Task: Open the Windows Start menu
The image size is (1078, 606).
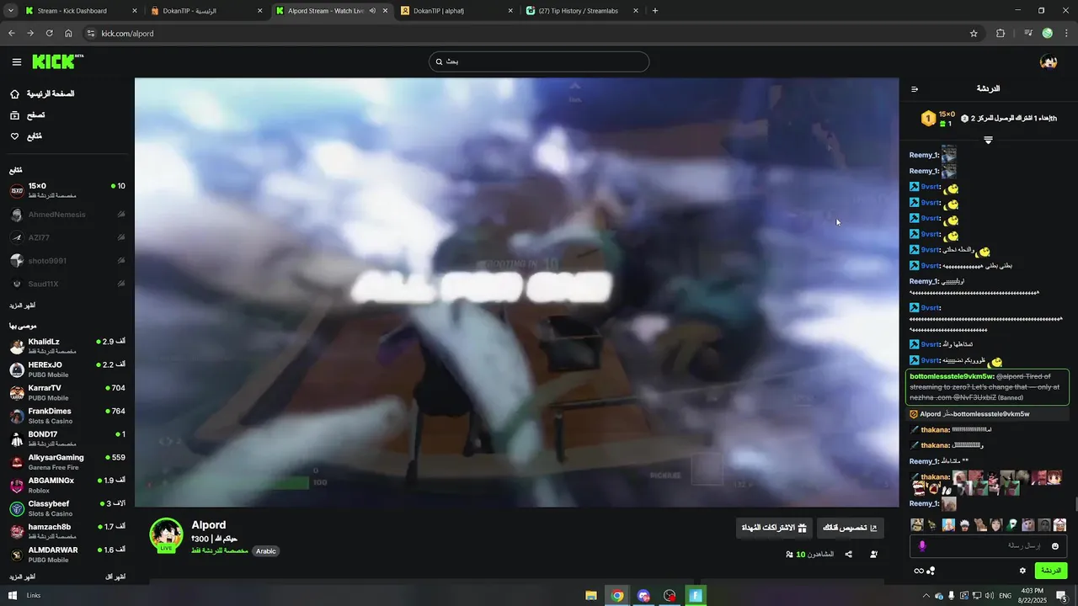Action: 12,595
